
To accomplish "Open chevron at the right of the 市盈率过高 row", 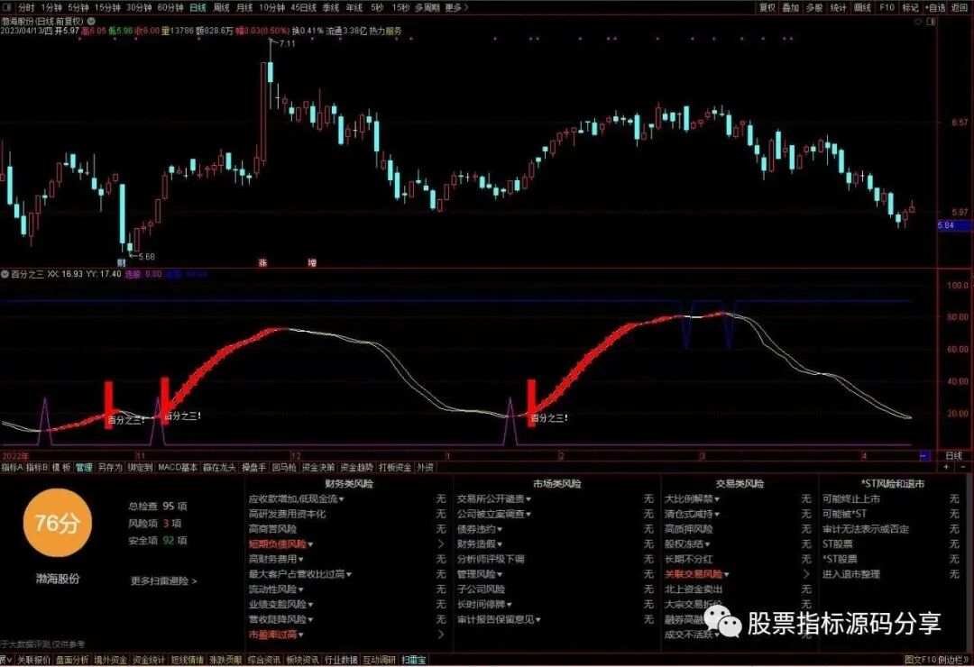I will tap(441, 635).
